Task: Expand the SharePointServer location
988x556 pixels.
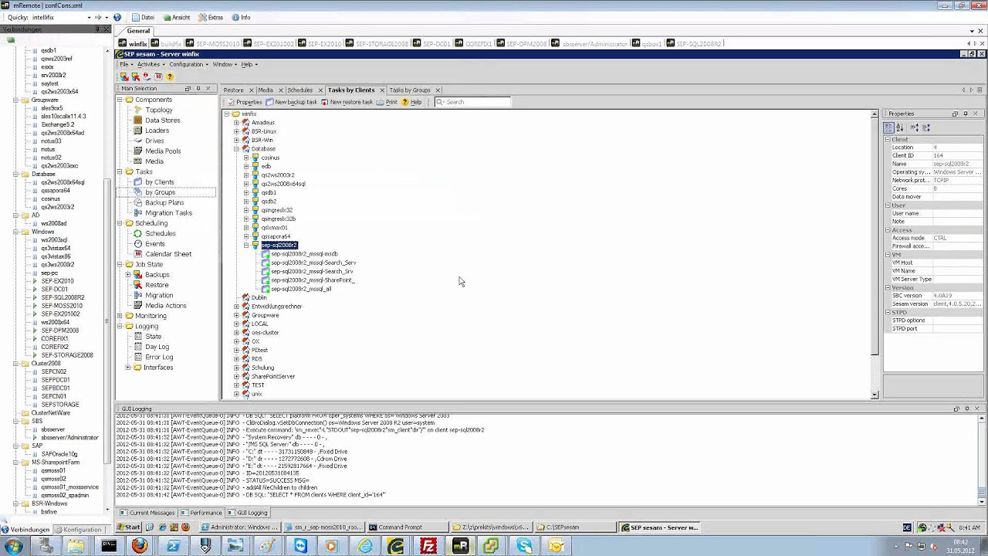Action: point(237,377)
